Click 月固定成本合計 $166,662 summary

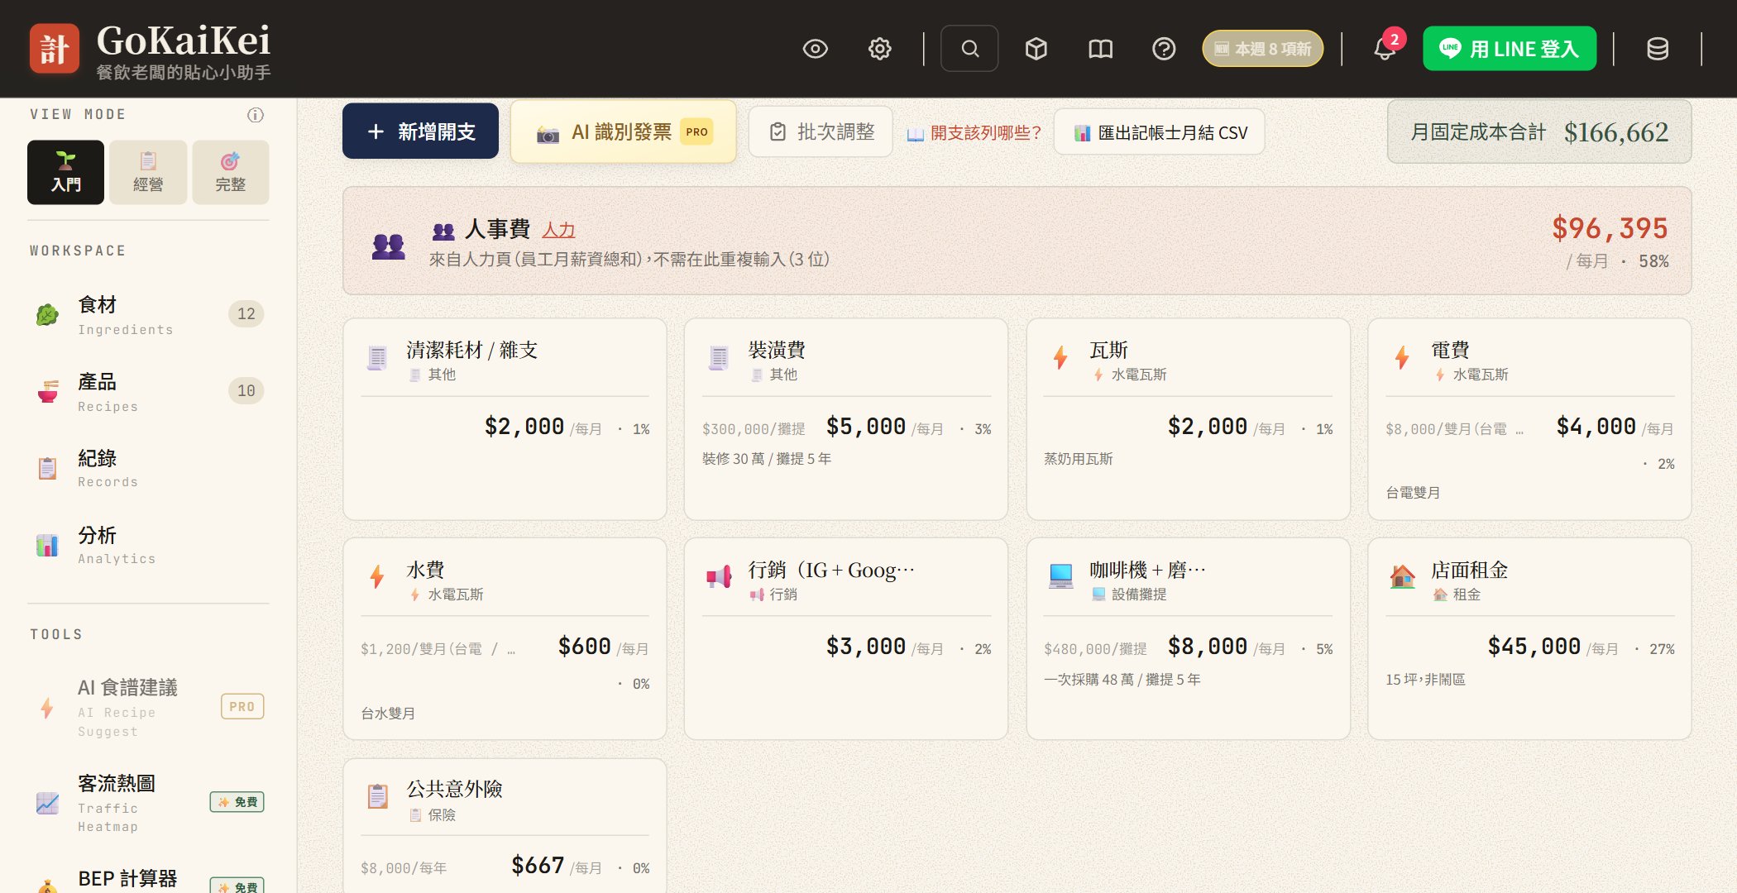click(x=1539, y=131)
